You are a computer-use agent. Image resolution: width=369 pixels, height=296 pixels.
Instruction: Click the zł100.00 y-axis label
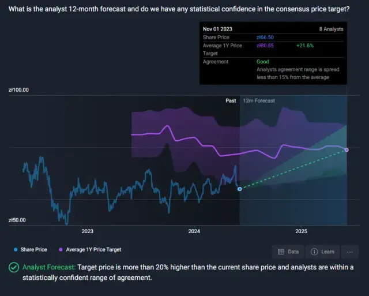pos(18,90)
